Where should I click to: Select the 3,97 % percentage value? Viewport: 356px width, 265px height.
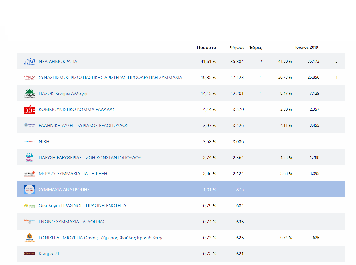point(210,126)
